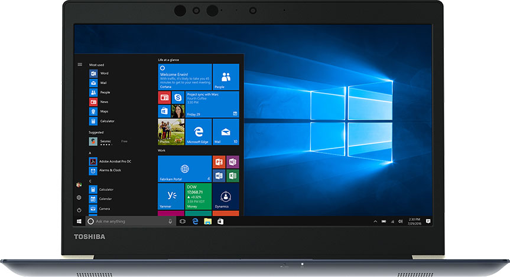Open File Explorer from the taskbar

click(x=208, y=221)
